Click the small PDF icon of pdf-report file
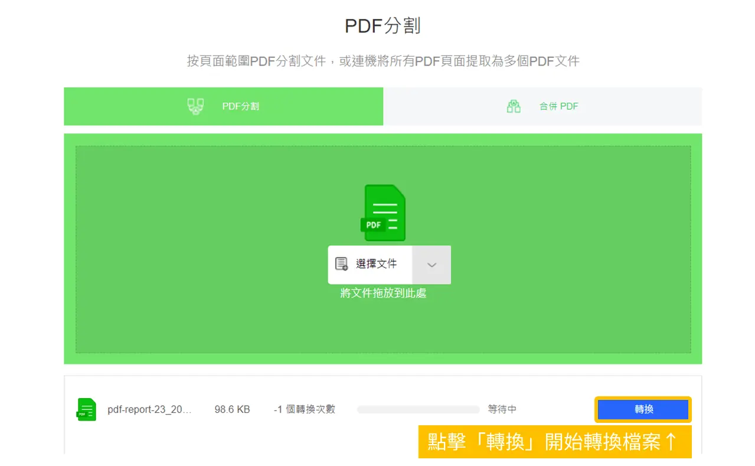 86,409
